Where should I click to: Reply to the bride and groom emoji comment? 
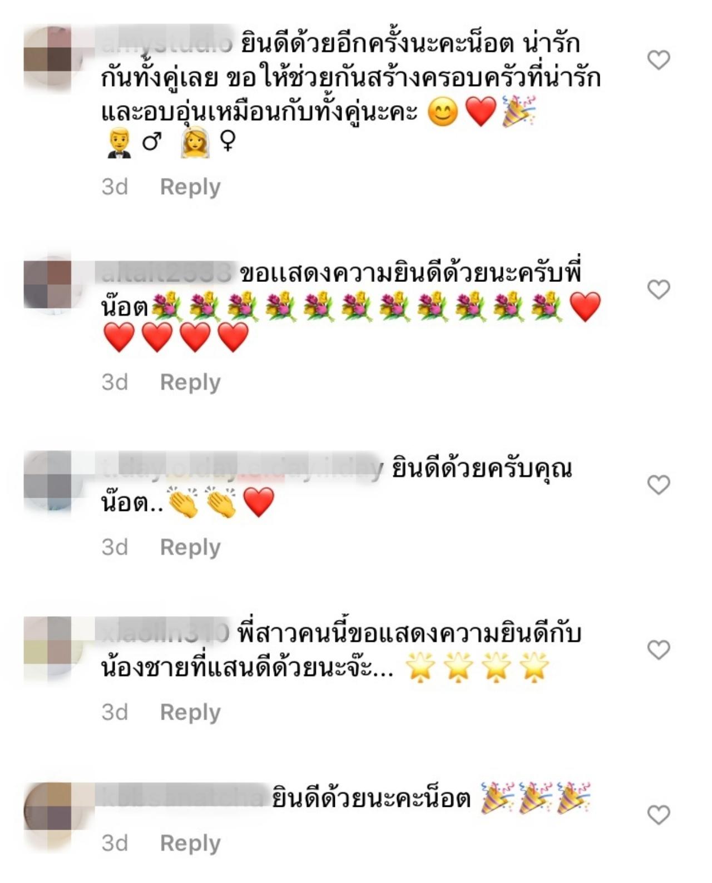[x=190, y=187]
